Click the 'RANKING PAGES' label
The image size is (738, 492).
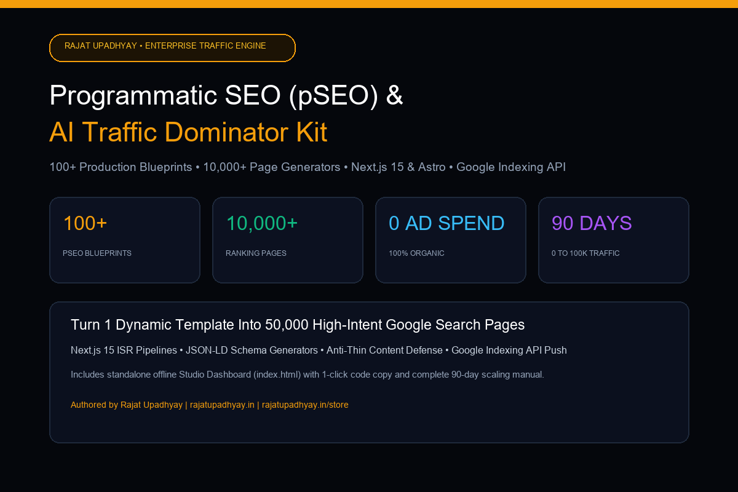256,253
